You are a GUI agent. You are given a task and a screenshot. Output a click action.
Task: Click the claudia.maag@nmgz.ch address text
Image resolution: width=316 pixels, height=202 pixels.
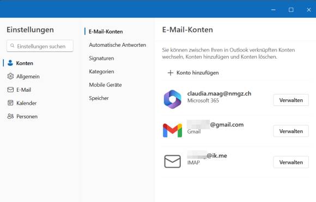[219, 93]
